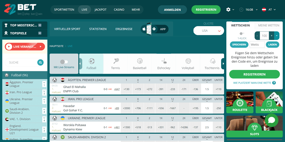Open the AT country dropdown
This screenshot has height=142, width=285.
(x=275, y=10)
